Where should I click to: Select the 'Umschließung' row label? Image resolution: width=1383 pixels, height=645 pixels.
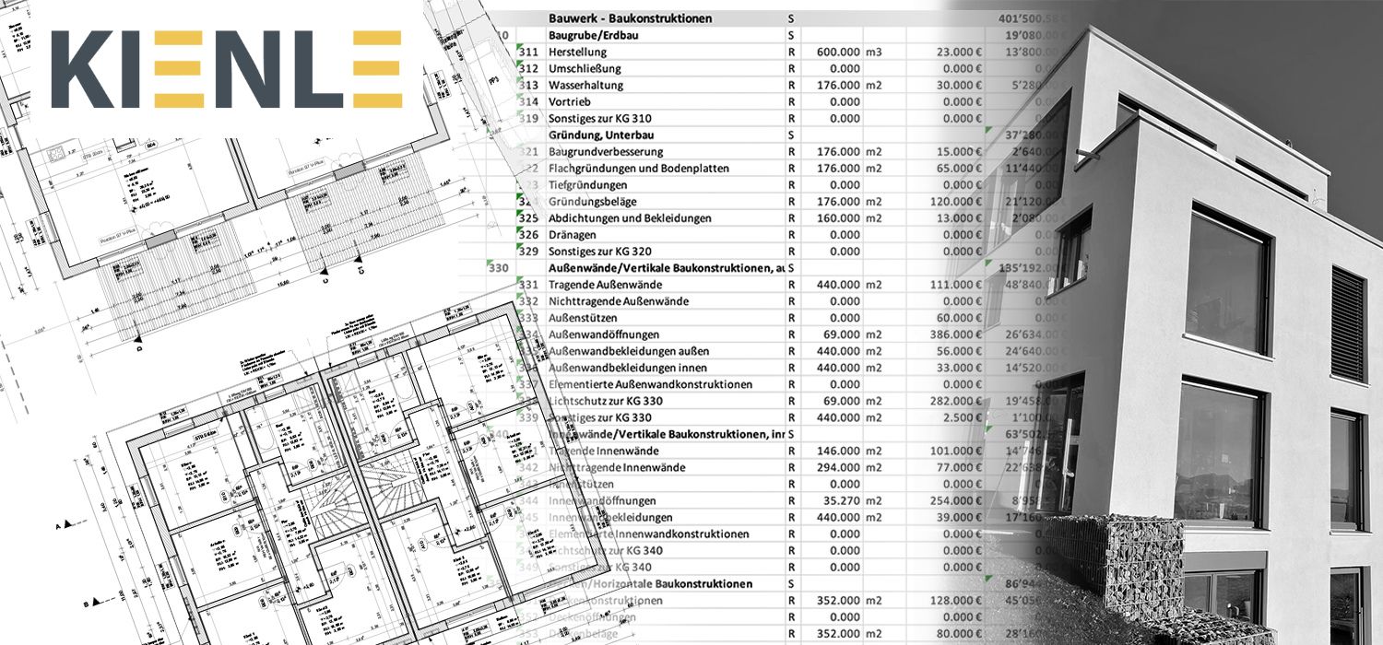585,68
